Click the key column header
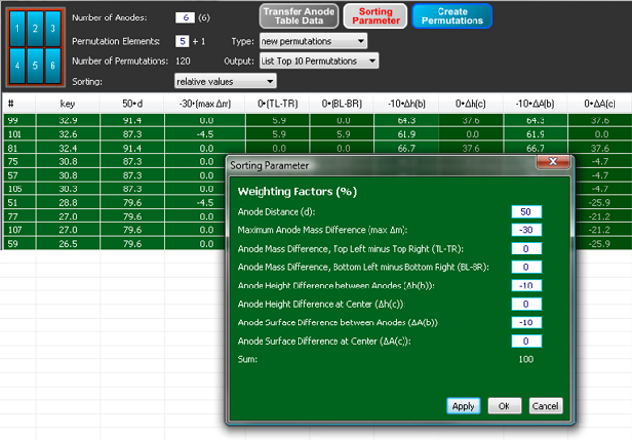632x440 pixels. click(x=68, y=104)
